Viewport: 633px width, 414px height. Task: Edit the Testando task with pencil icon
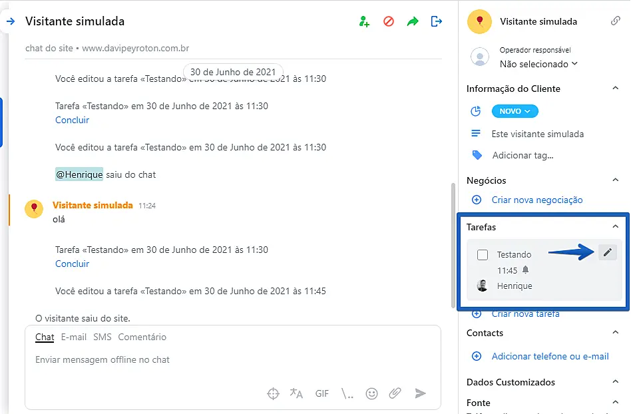(607, 252)
